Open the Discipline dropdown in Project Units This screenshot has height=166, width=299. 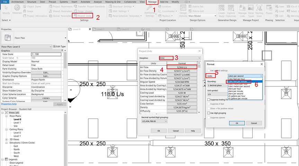[x=180, y=58]
